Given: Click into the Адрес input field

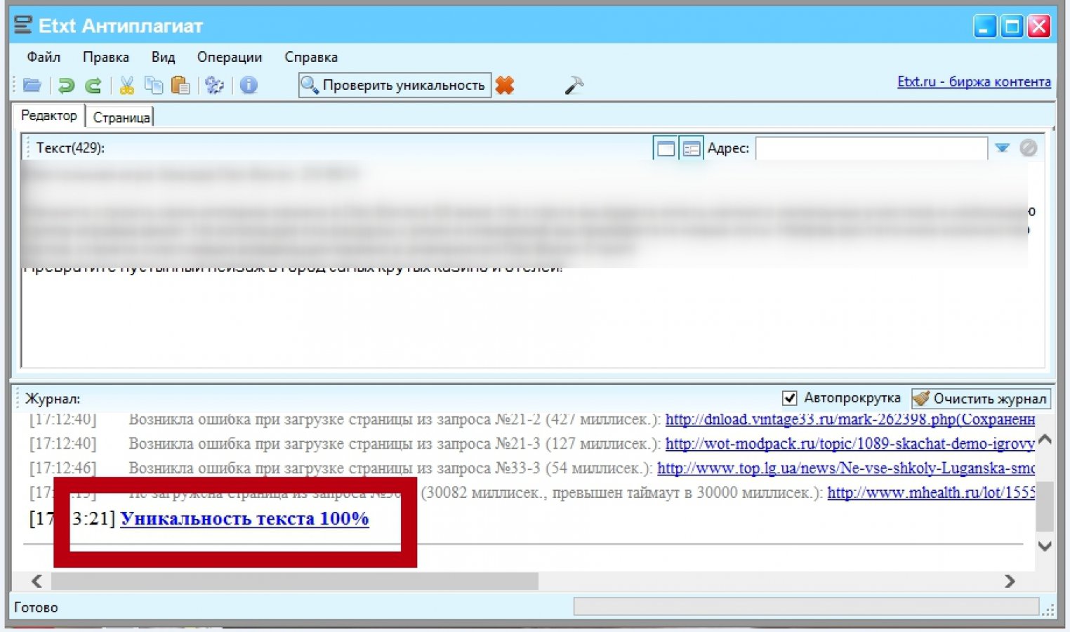Looking at the screenshot, I should click(x=871, y=148).
